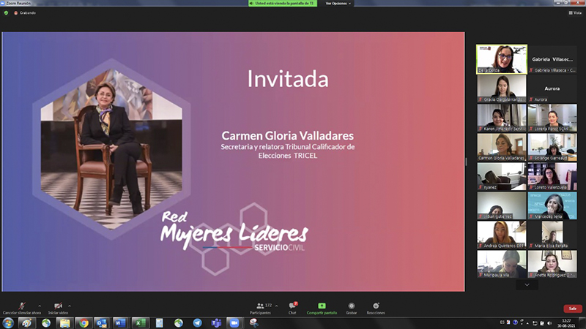The height and width of the screenshot is (329, 586).
Task: Open the Windows Start button
Action: tap(8, 323)
